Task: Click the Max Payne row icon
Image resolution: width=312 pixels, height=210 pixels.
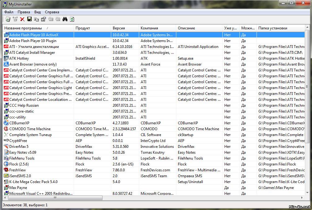Action: 6,187
